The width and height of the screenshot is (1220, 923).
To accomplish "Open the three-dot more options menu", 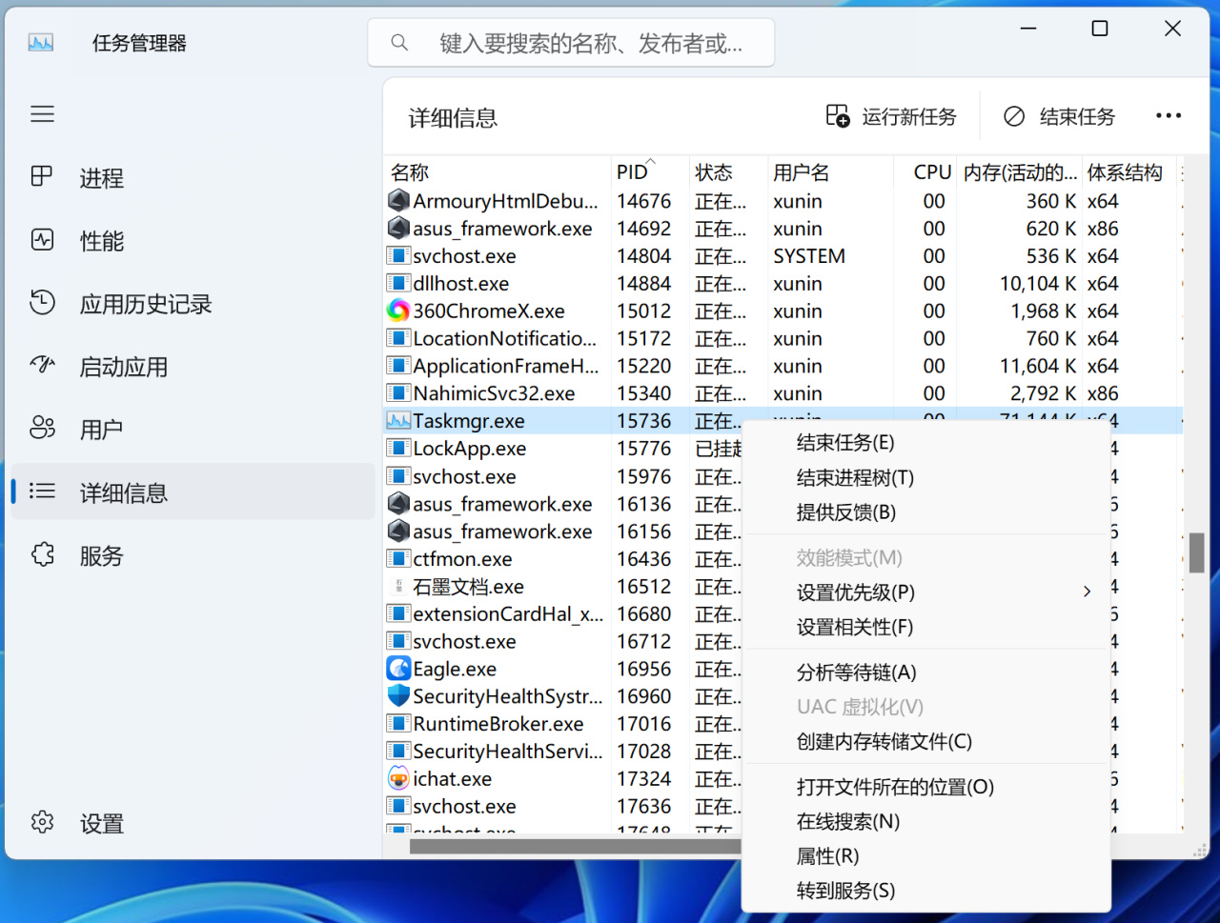I will pos(1168,115).
